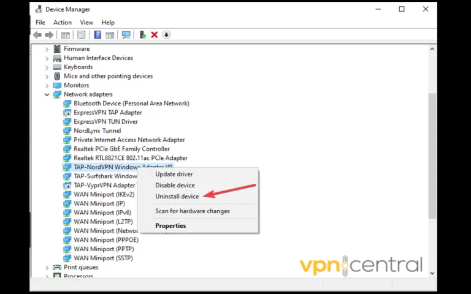Click the NordLynx Tunnel adapter icon

click(x=67, y=131)
